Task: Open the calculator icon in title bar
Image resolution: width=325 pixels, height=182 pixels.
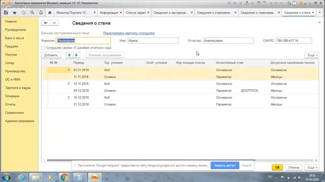Action: tap(258, 3)
